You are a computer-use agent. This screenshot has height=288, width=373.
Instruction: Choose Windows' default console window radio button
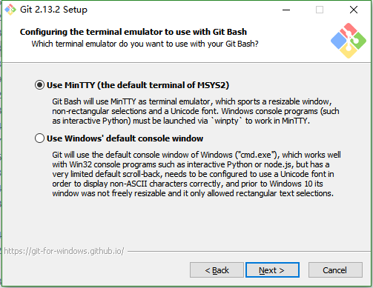point(39,138)
